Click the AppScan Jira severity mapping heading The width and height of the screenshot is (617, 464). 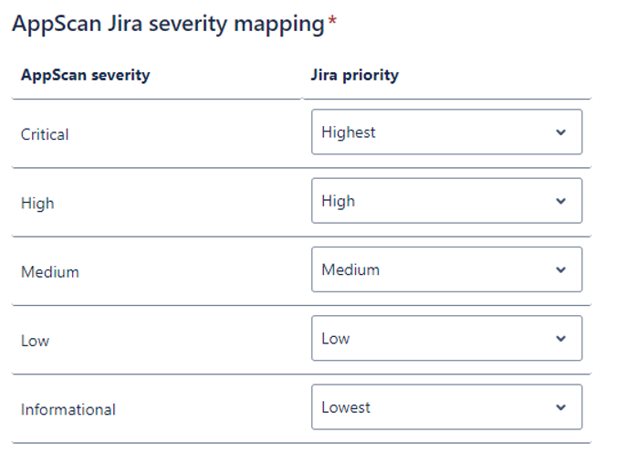tap(168, 24)
